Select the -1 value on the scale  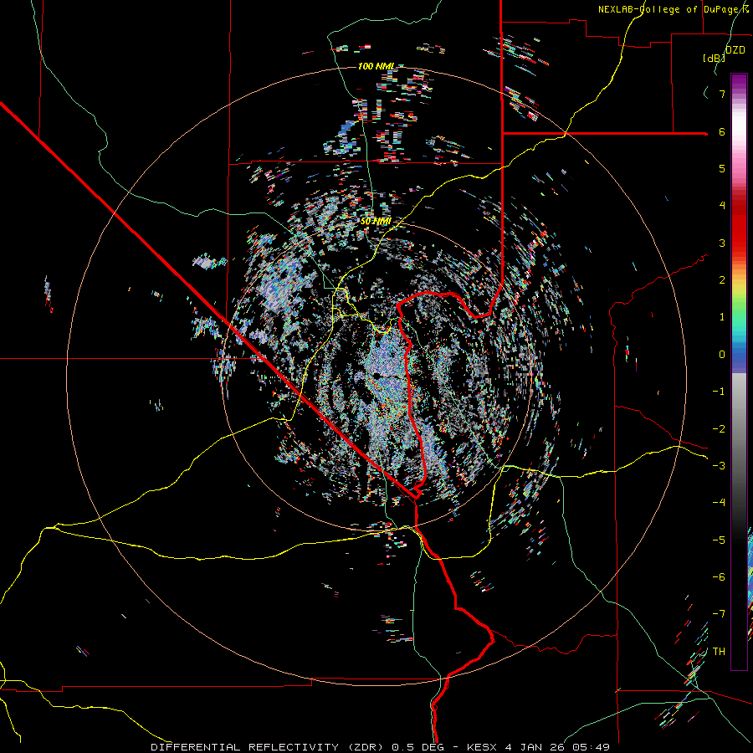point(719,392)
